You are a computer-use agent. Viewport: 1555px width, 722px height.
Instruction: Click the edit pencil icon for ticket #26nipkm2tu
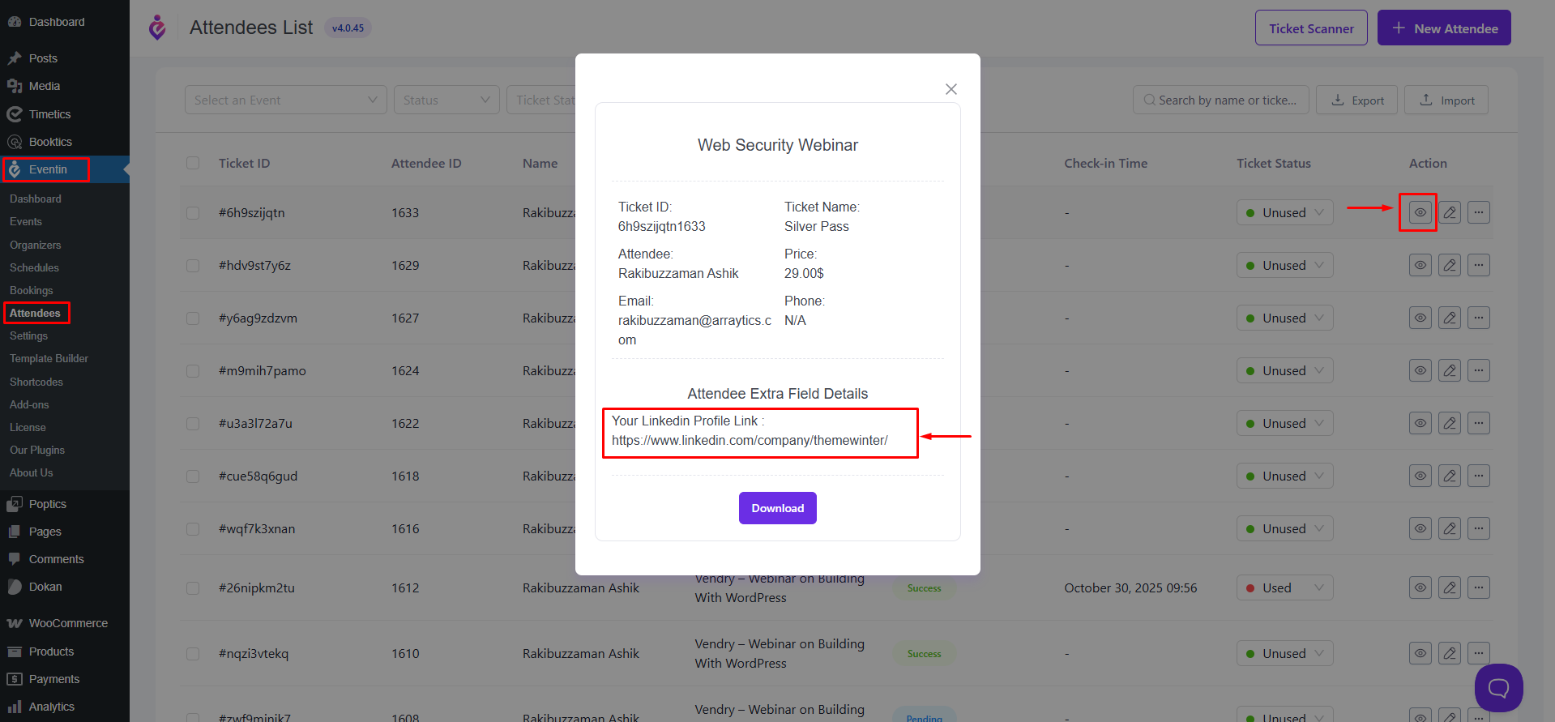point(1450,587)
